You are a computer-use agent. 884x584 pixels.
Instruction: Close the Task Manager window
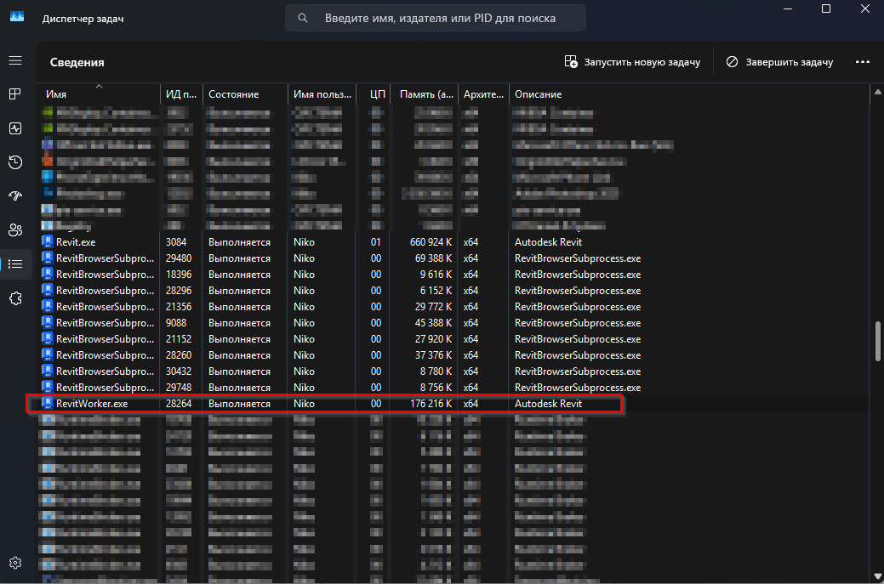864,9
